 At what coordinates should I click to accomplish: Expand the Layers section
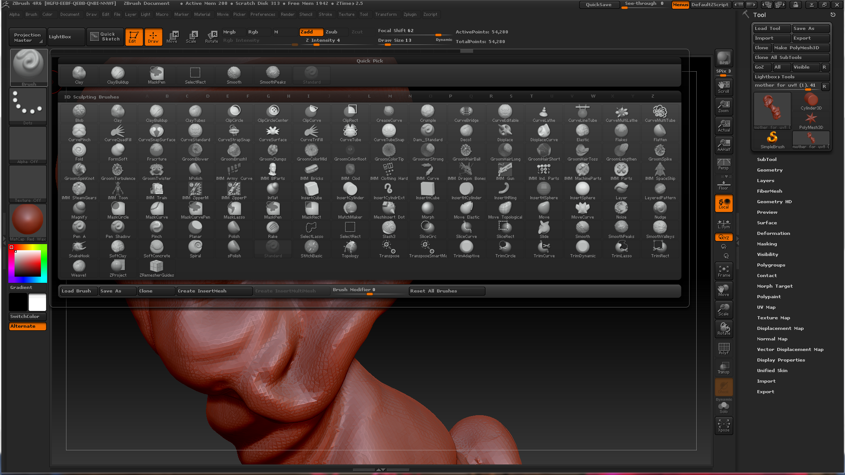pyautogui.click(x=765, y=181)
